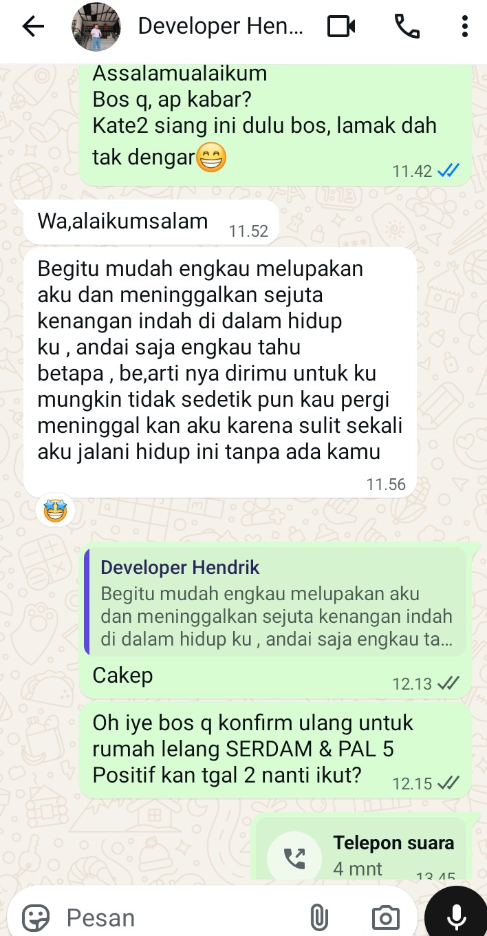Tap the paperclip attach icon
The height and width of the screenshot is (936, 487).
318,917
